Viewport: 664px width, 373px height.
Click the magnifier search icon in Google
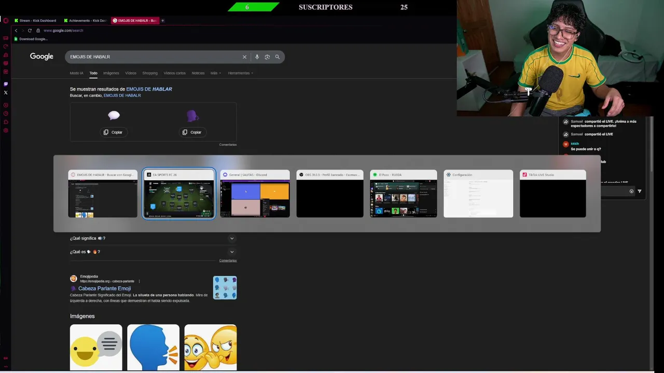278,57
